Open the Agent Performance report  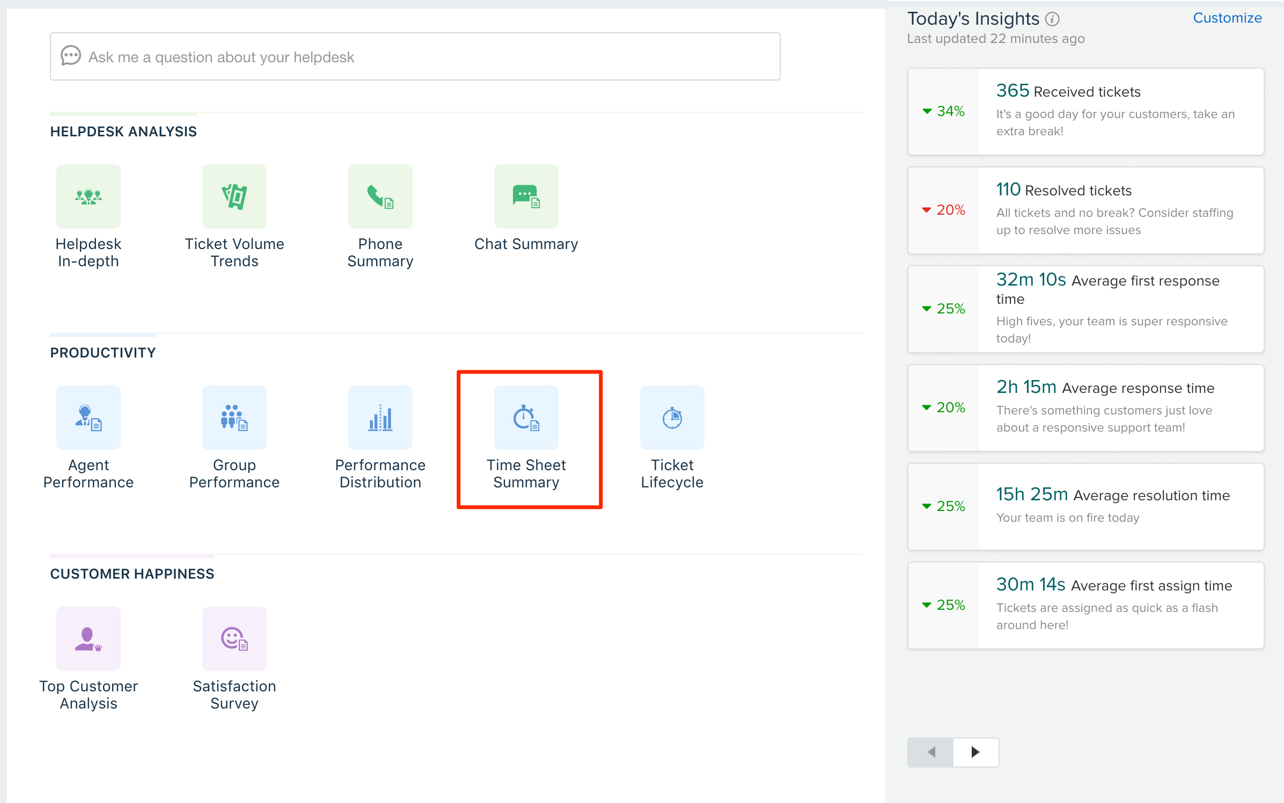(x=89, y=418)
